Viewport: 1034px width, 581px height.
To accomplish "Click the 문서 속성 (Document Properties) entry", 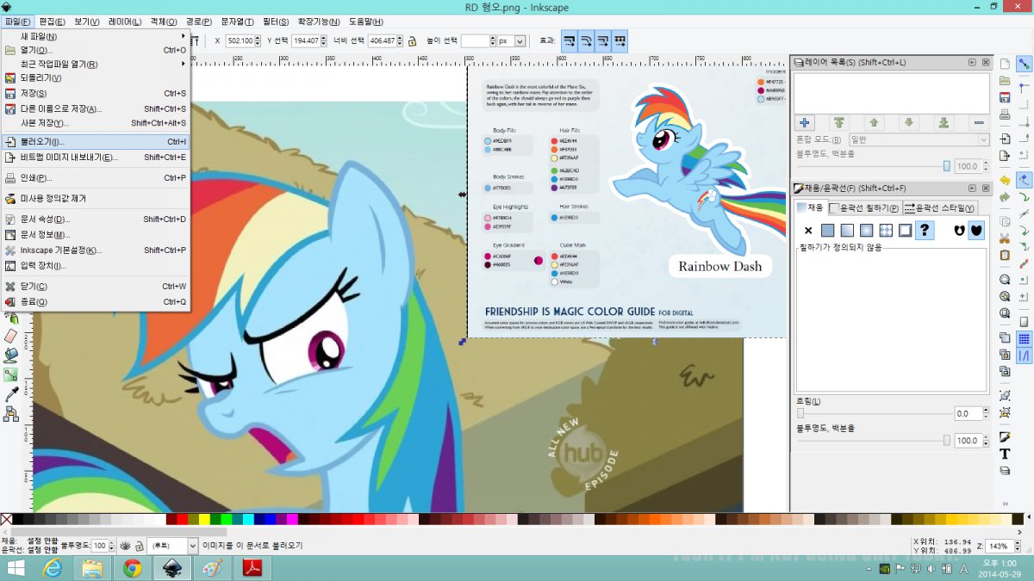I will tap(96, 219).
